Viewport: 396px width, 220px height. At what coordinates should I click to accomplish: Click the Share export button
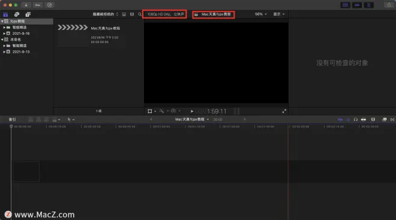tap(389, 5)
